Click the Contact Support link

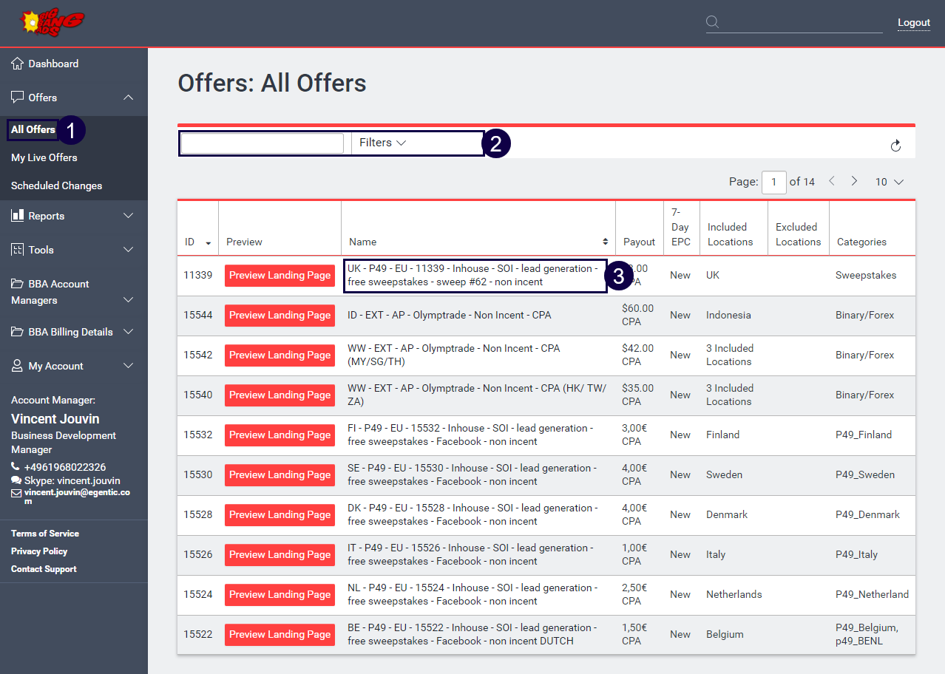point(44,569)
